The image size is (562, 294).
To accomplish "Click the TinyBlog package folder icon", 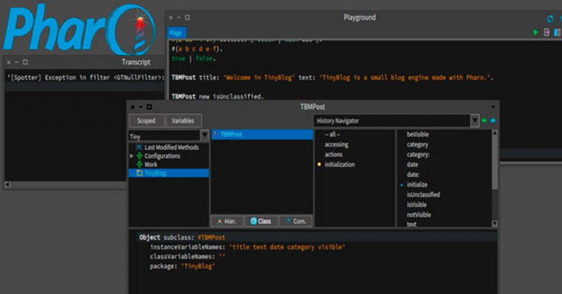I will point(139,173).
